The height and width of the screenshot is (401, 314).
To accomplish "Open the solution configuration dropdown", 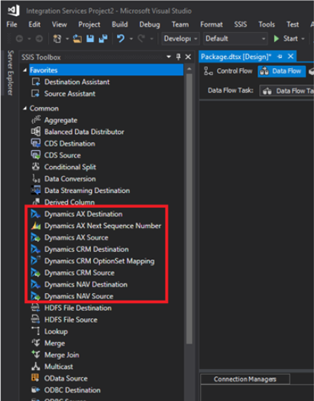I will [180, 38].
